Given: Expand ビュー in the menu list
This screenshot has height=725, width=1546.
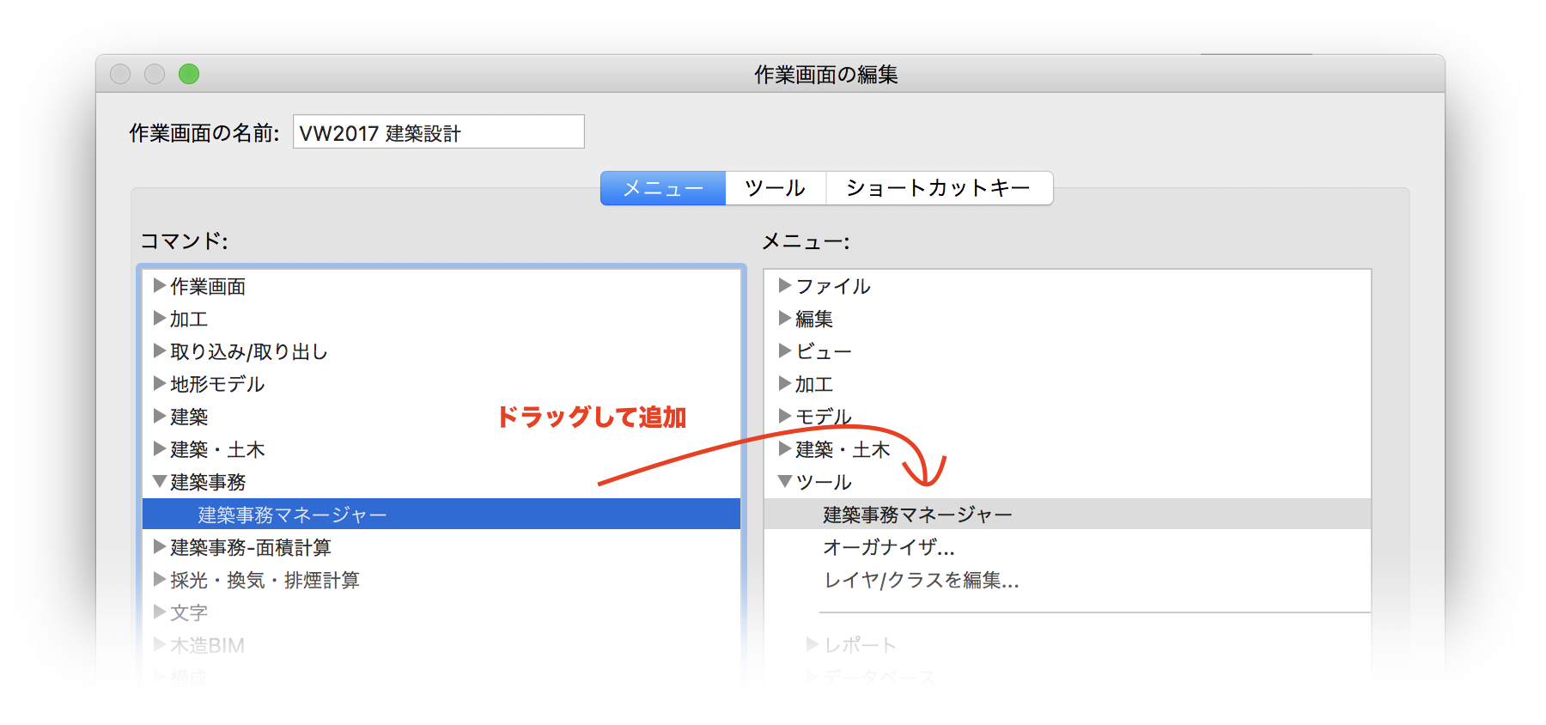Looking at the screenshot, I should click(784, 350).
